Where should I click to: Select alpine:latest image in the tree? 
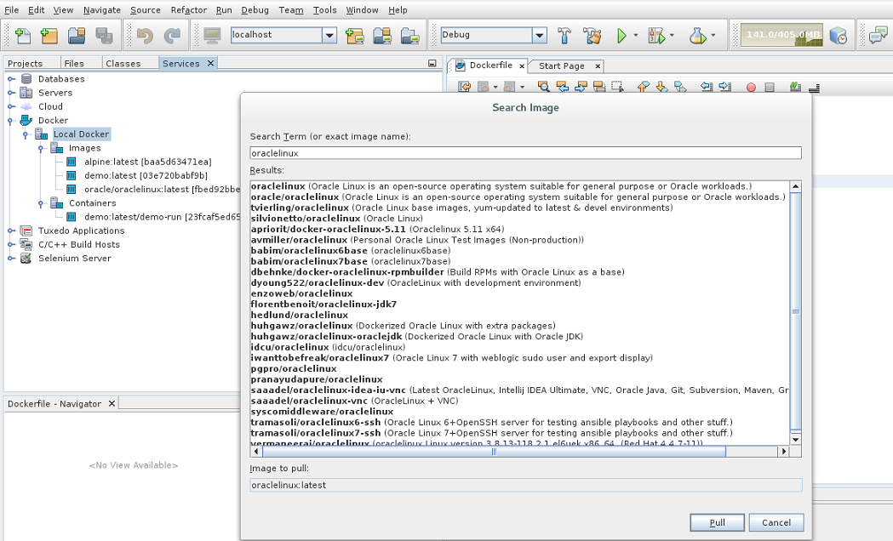tap(147, 162)
